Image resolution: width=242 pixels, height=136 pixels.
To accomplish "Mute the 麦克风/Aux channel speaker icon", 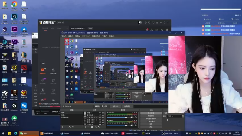I will (x=132, y=117).
